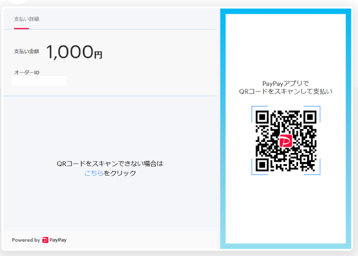The image size is (358, 256).
Task: Click the PayPay wordmark in the footer
Action: click(x=58, y=240)
